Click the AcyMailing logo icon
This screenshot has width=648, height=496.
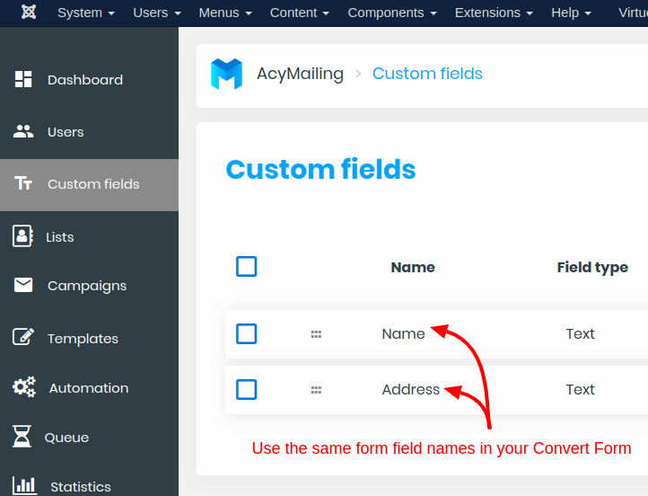226,74
